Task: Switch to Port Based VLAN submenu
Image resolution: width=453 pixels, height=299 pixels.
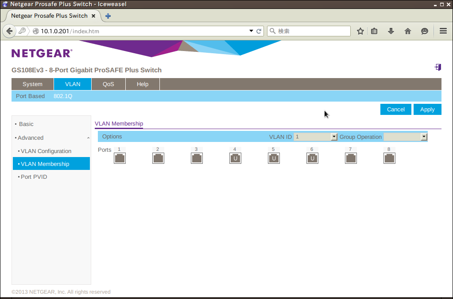Action: 31,96
